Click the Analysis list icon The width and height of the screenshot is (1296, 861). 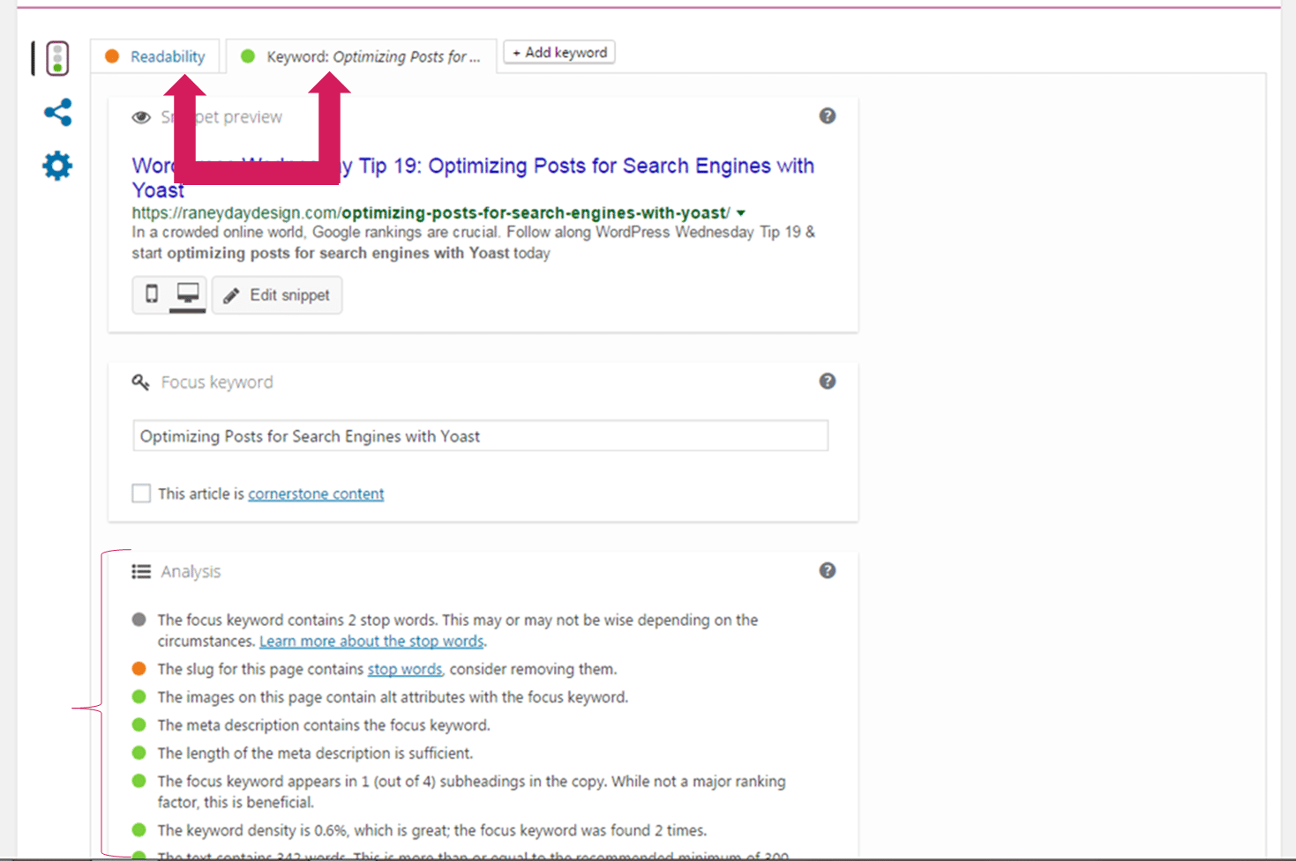click(141, 572)
